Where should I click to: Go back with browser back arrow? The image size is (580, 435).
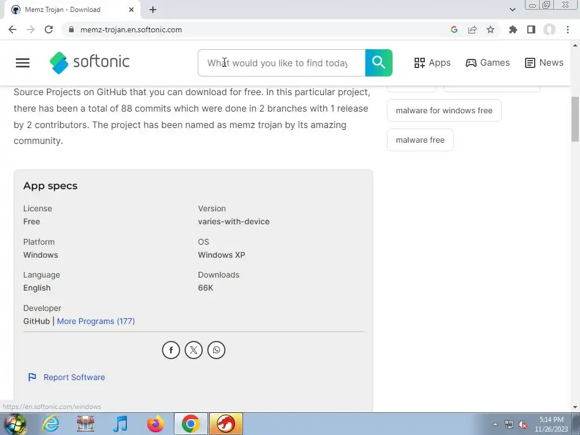(12, 29)
